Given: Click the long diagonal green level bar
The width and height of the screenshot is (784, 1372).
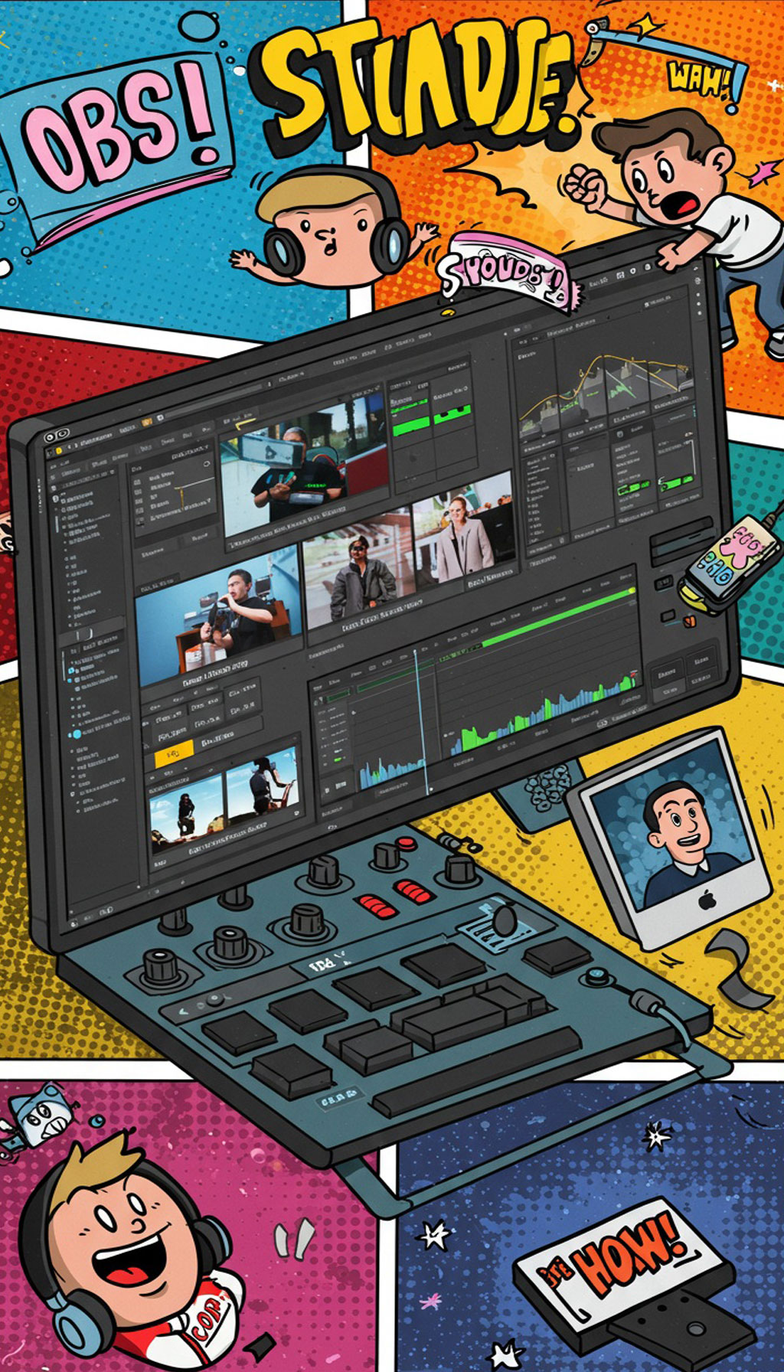Looking at the screenshot, I should [x=559, y=617].
